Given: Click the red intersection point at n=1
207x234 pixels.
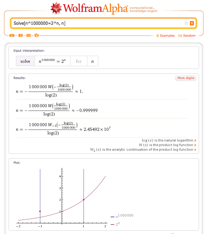Looking at the screenshot, I should click(84, 200).
